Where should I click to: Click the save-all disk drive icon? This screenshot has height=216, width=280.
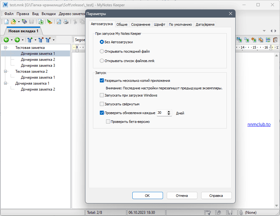24,22
